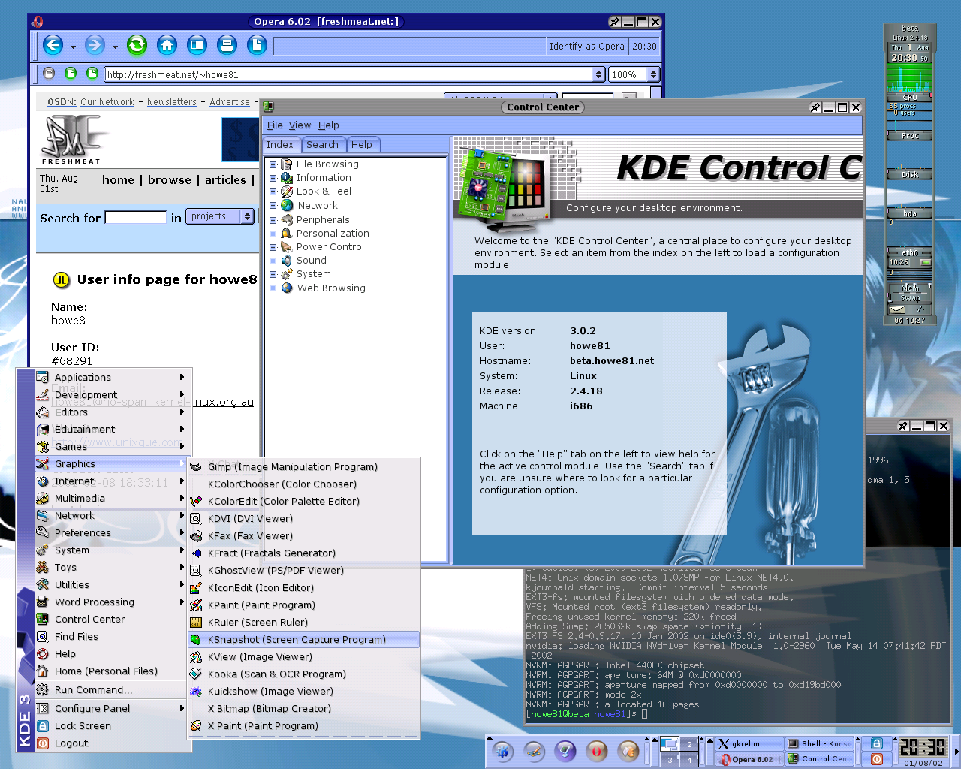Print the page from Opera toolbar
The height and width of the screenshot is (769, 961).
227,46
